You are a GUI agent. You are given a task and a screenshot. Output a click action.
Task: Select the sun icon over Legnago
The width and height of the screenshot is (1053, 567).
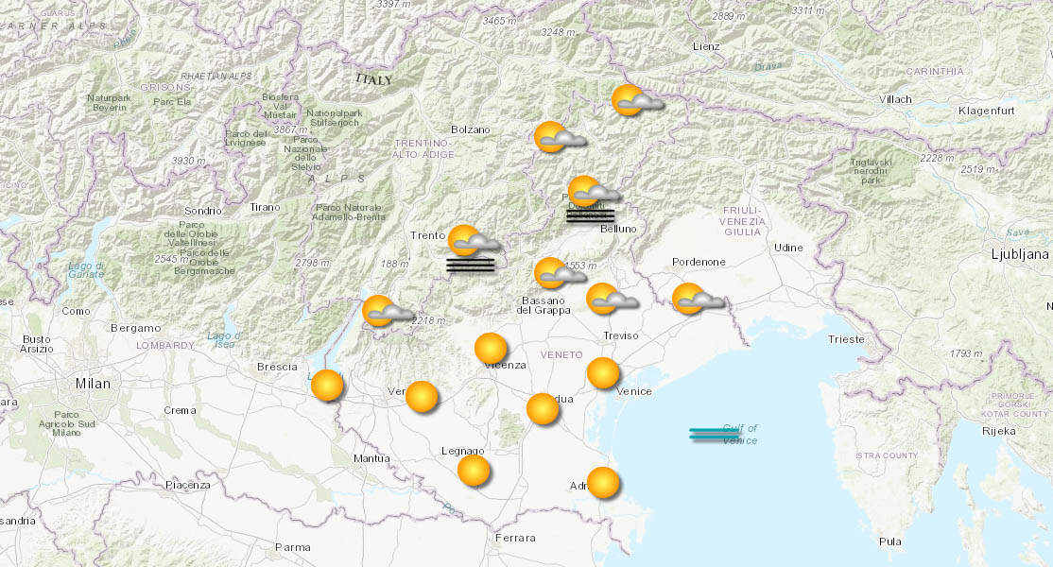474,472
